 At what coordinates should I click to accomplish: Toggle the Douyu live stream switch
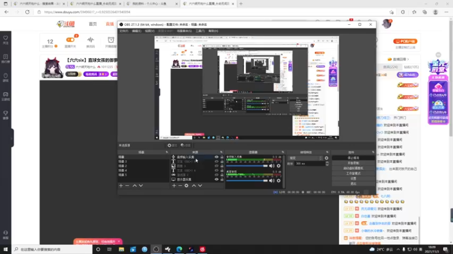(70, 40)
